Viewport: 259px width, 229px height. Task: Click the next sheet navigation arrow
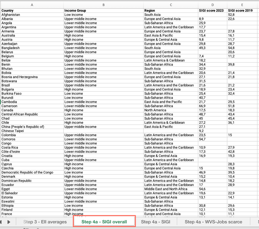pos(9,222)
